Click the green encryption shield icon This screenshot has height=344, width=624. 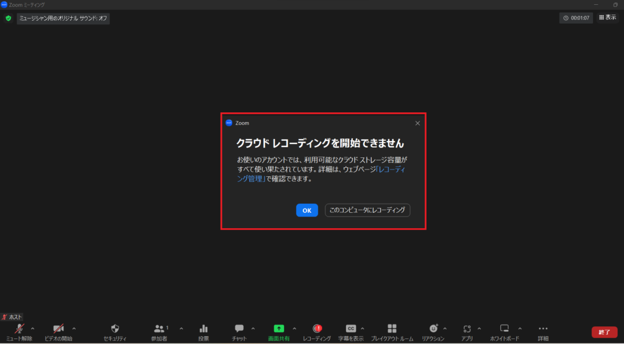[x=9, y=18]
